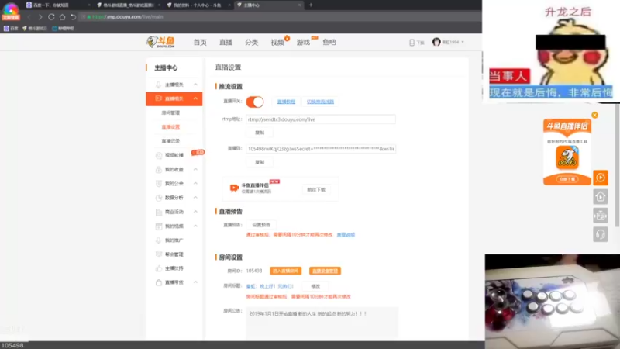Select 直播设置 in sidebar
This screenshot has height=349, width=620.
pyautogui.click(x=170, y=127)
